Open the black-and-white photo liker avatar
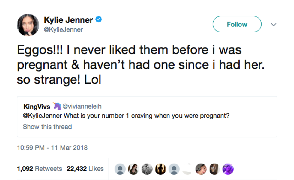Viewport: 294px width, 180px height. click(147, 169)
